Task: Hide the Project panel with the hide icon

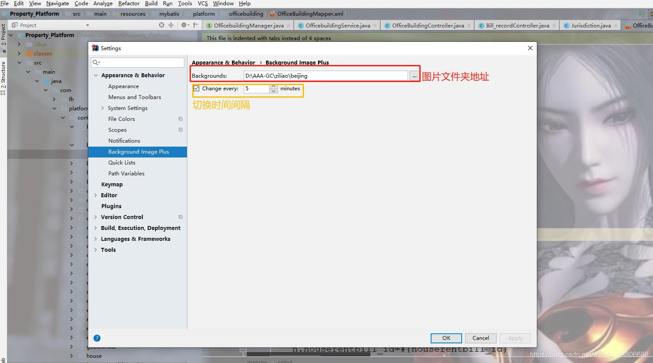Action: point(196,25)
